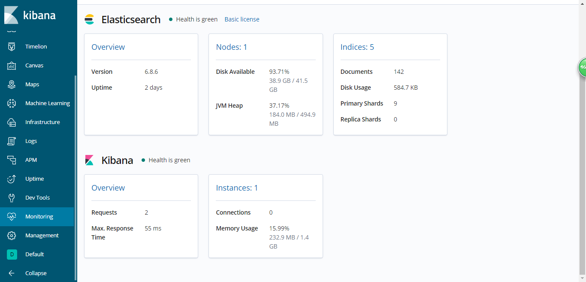Open Machine Learning via its sidebar icon
Image resolution: width=586 pixels, height=282 pixels.
pos(12,103)
